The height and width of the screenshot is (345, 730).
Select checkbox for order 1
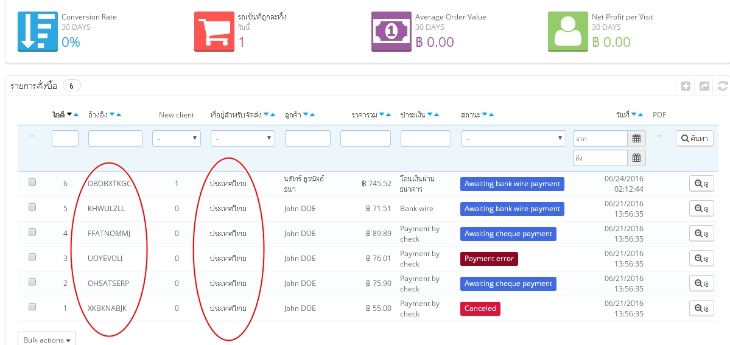click(32, 307)
